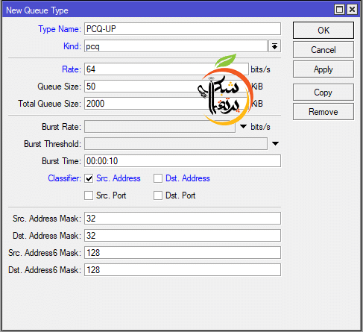
Task: Expand the Burst Threshold field arrow
Action: [x=275, y=144]
